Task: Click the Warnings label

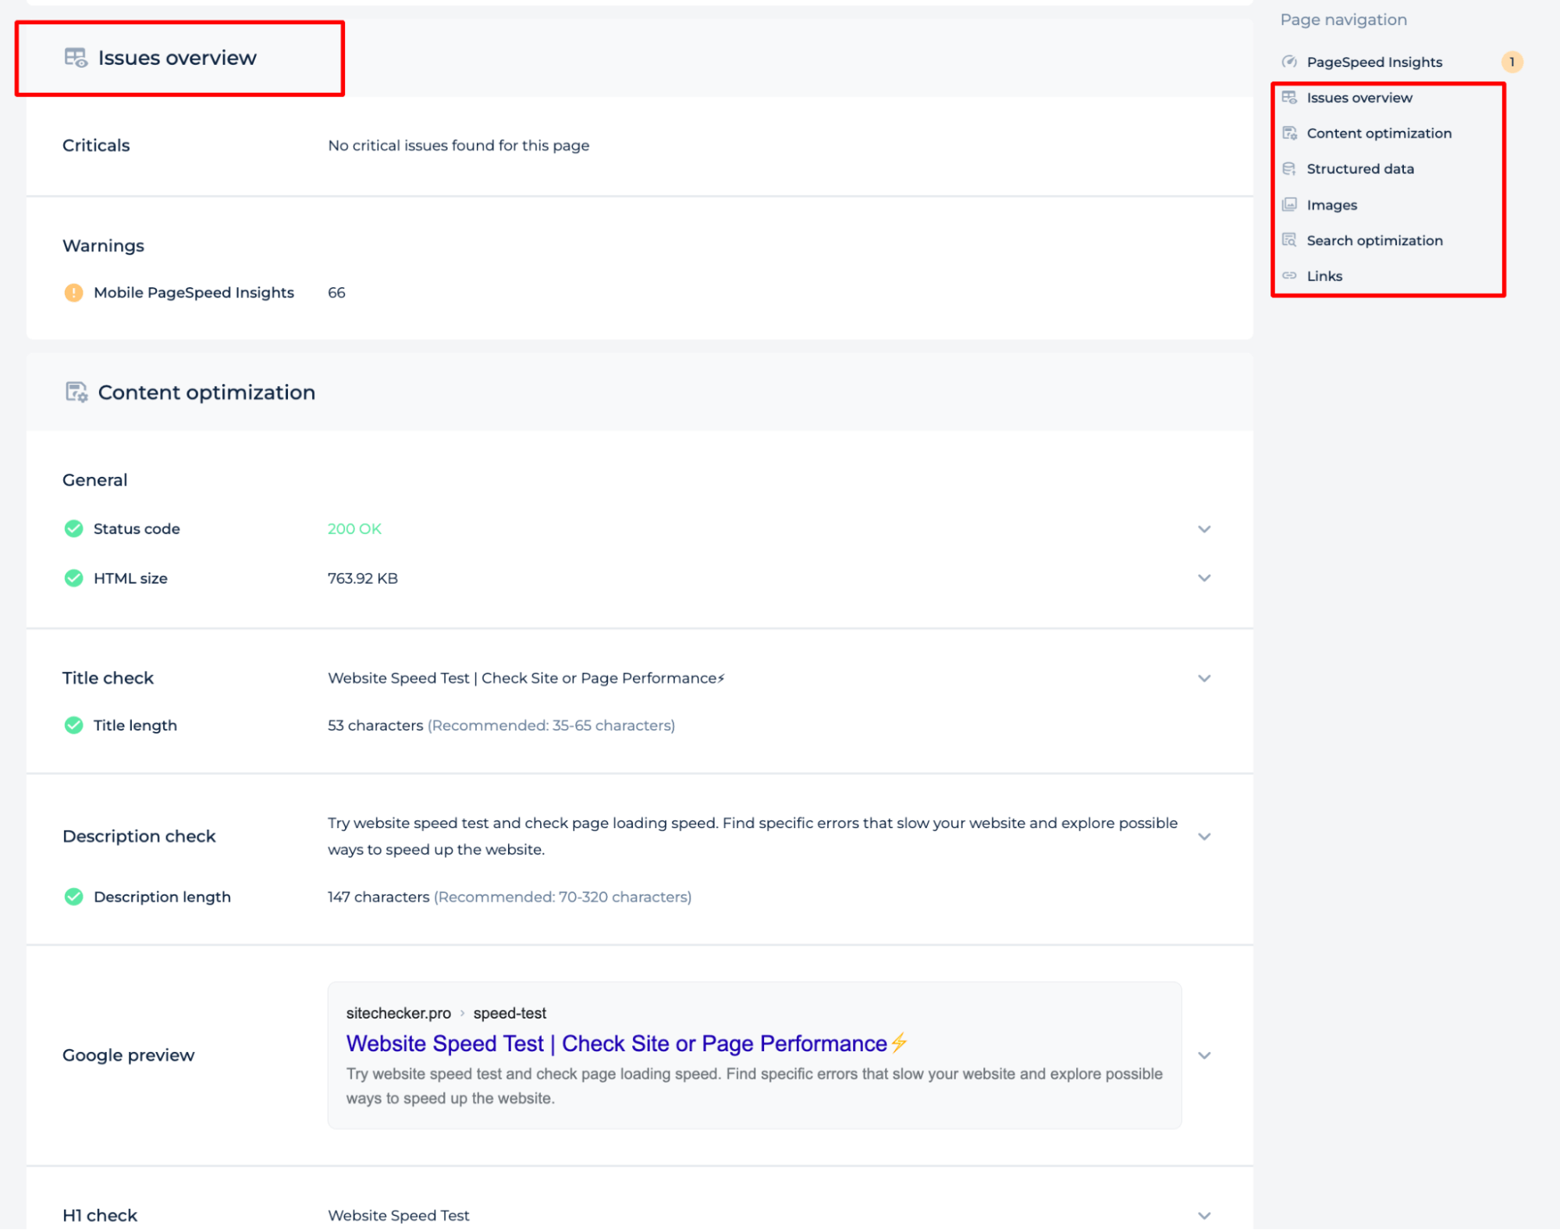Action: tap(103, 246)
